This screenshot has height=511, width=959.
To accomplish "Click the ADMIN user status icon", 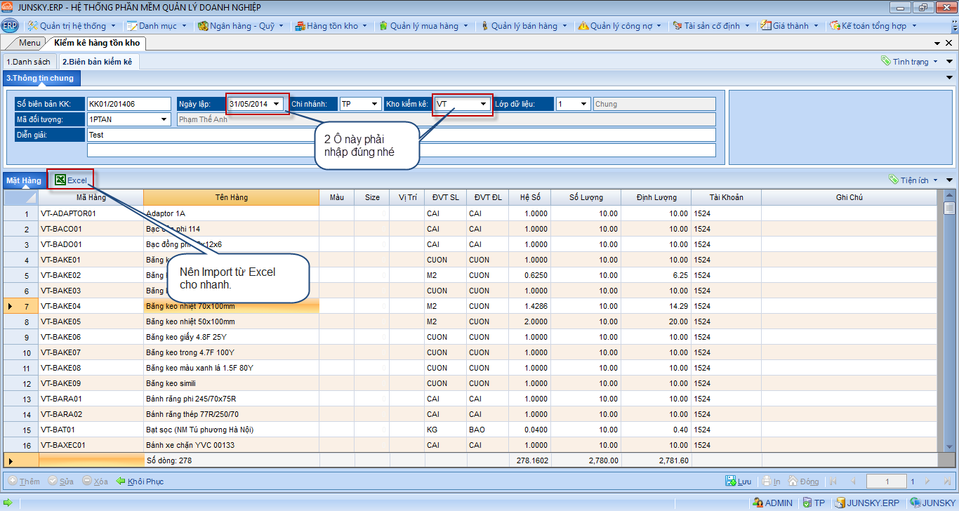I will (x=757, y=503).
